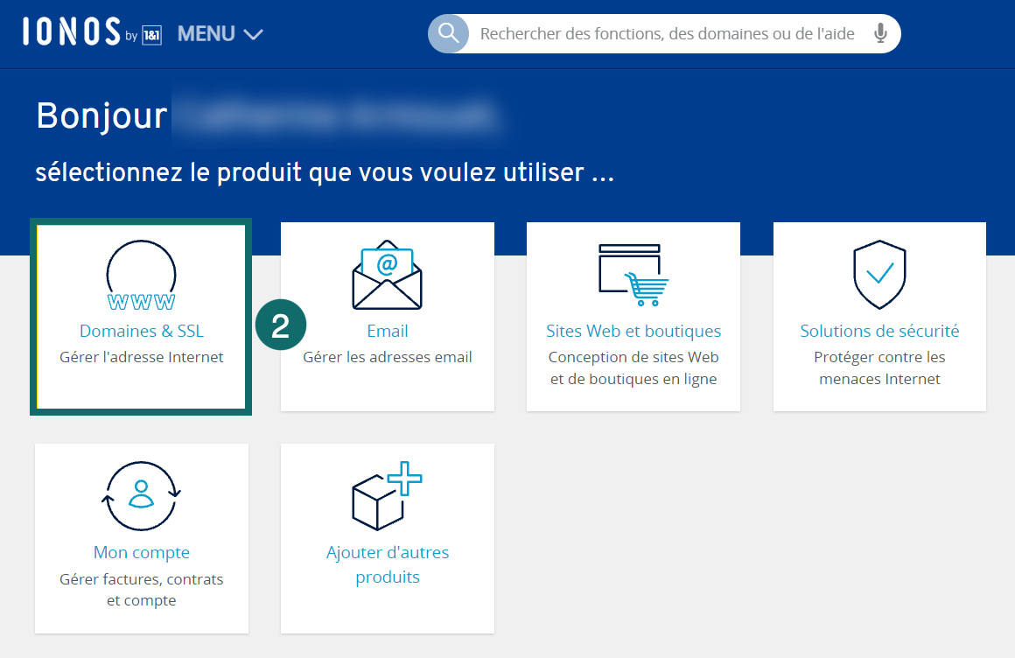This screenshot has width=1015, height=658.
Task: Select Ajouter d'autres produits link
Action: tap(387, 565)
